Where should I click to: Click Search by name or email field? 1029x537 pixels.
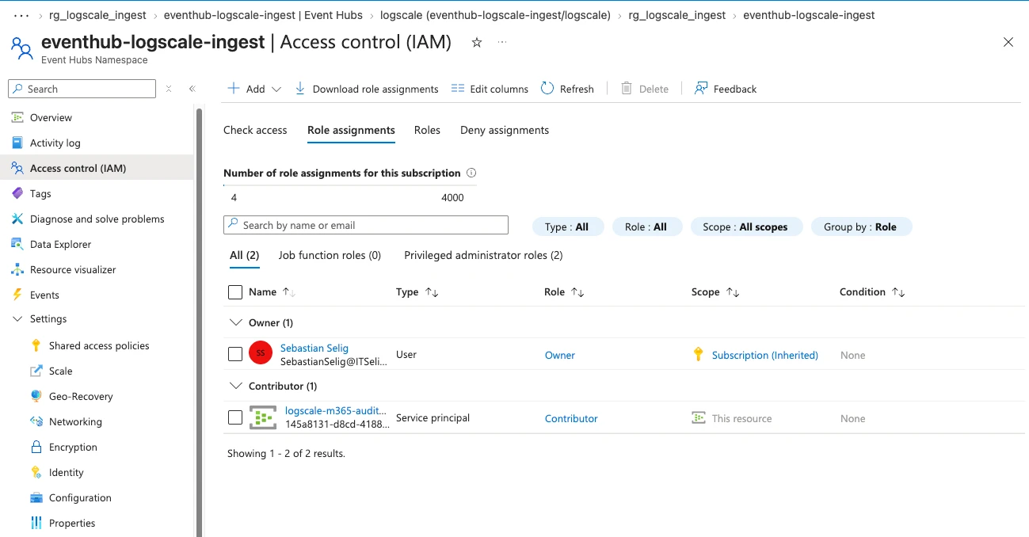(366, 225)
